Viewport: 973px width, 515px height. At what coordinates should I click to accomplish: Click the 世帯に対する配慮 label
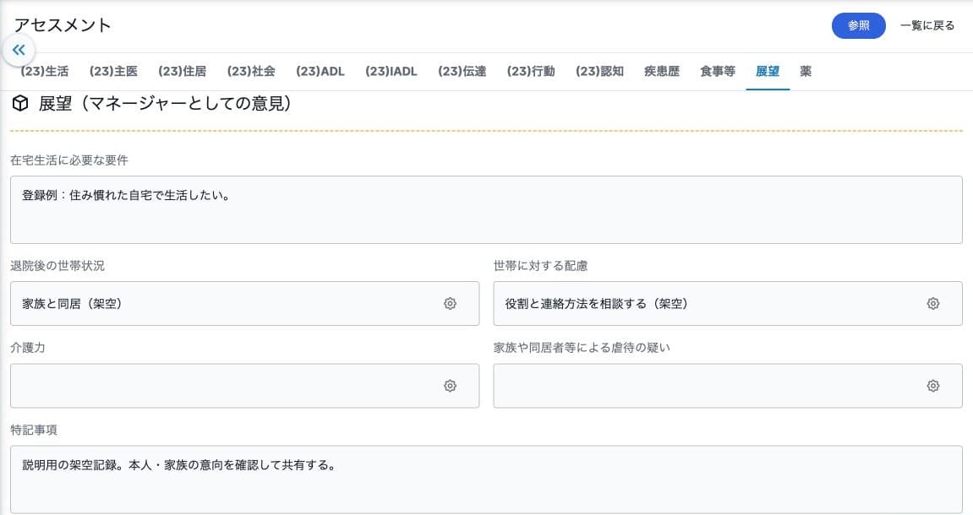coord(540,266)
